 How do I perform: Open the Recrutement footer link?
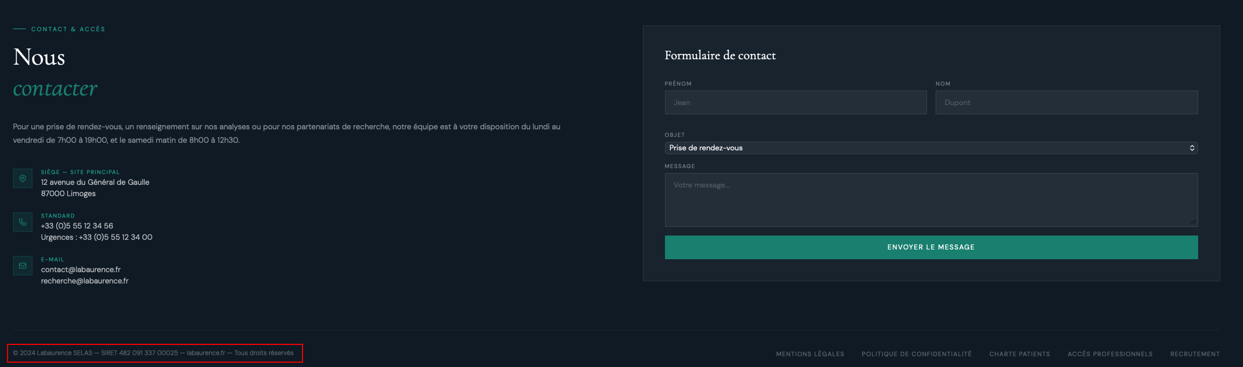click(1194, 354)
